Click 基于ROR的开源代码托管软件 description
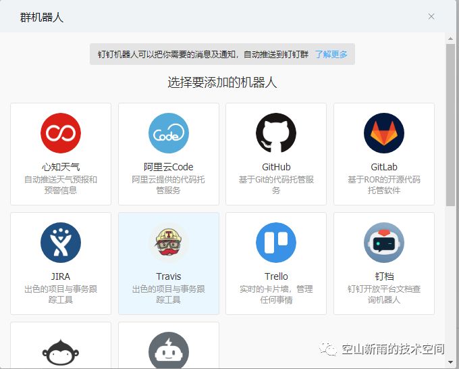This screenshot has width=459, height=369. coord(384,185)
